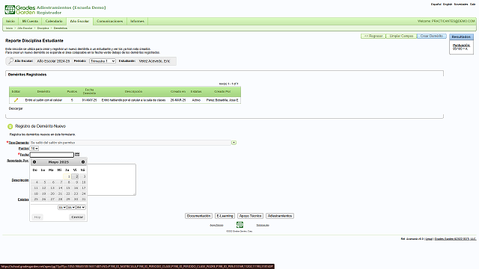Open the Informes tab
Viewport: 479px width, 269px height.
(x=137, y=22)
